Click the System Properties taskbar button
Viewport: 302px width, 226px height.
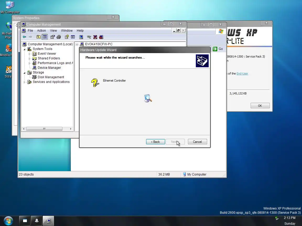[x=37, y=221]
